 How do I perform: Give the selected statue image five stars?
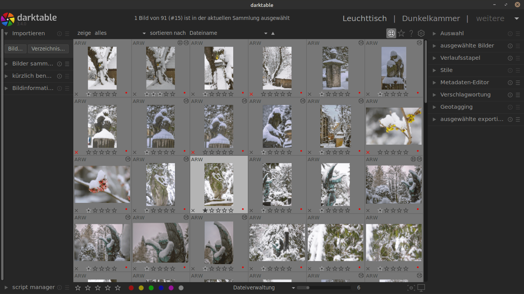[x=231, y=210]
